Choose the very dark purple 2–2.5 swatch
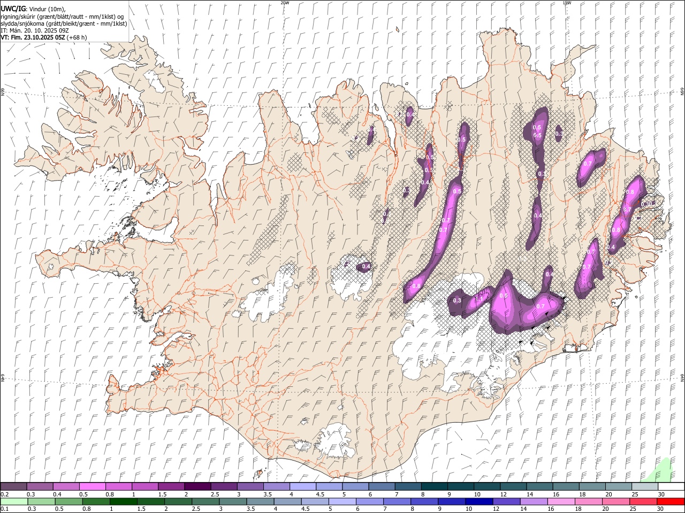The image size is (685, 513). 197,486
